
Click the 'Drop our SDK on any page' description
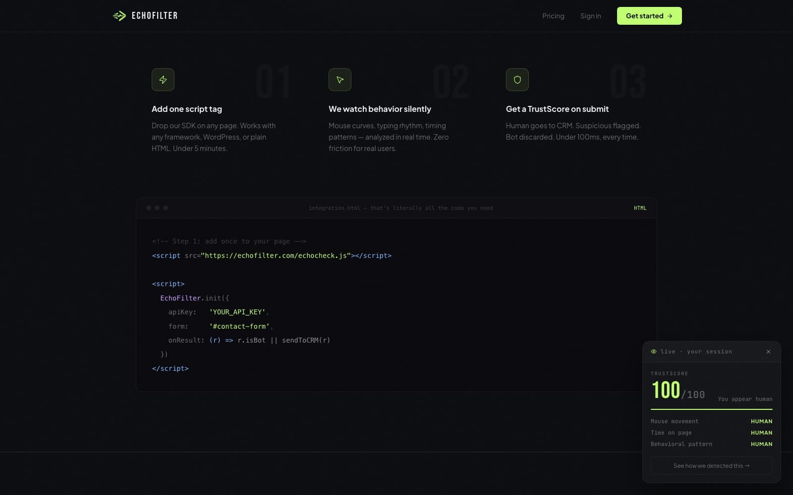coord(214,137)
